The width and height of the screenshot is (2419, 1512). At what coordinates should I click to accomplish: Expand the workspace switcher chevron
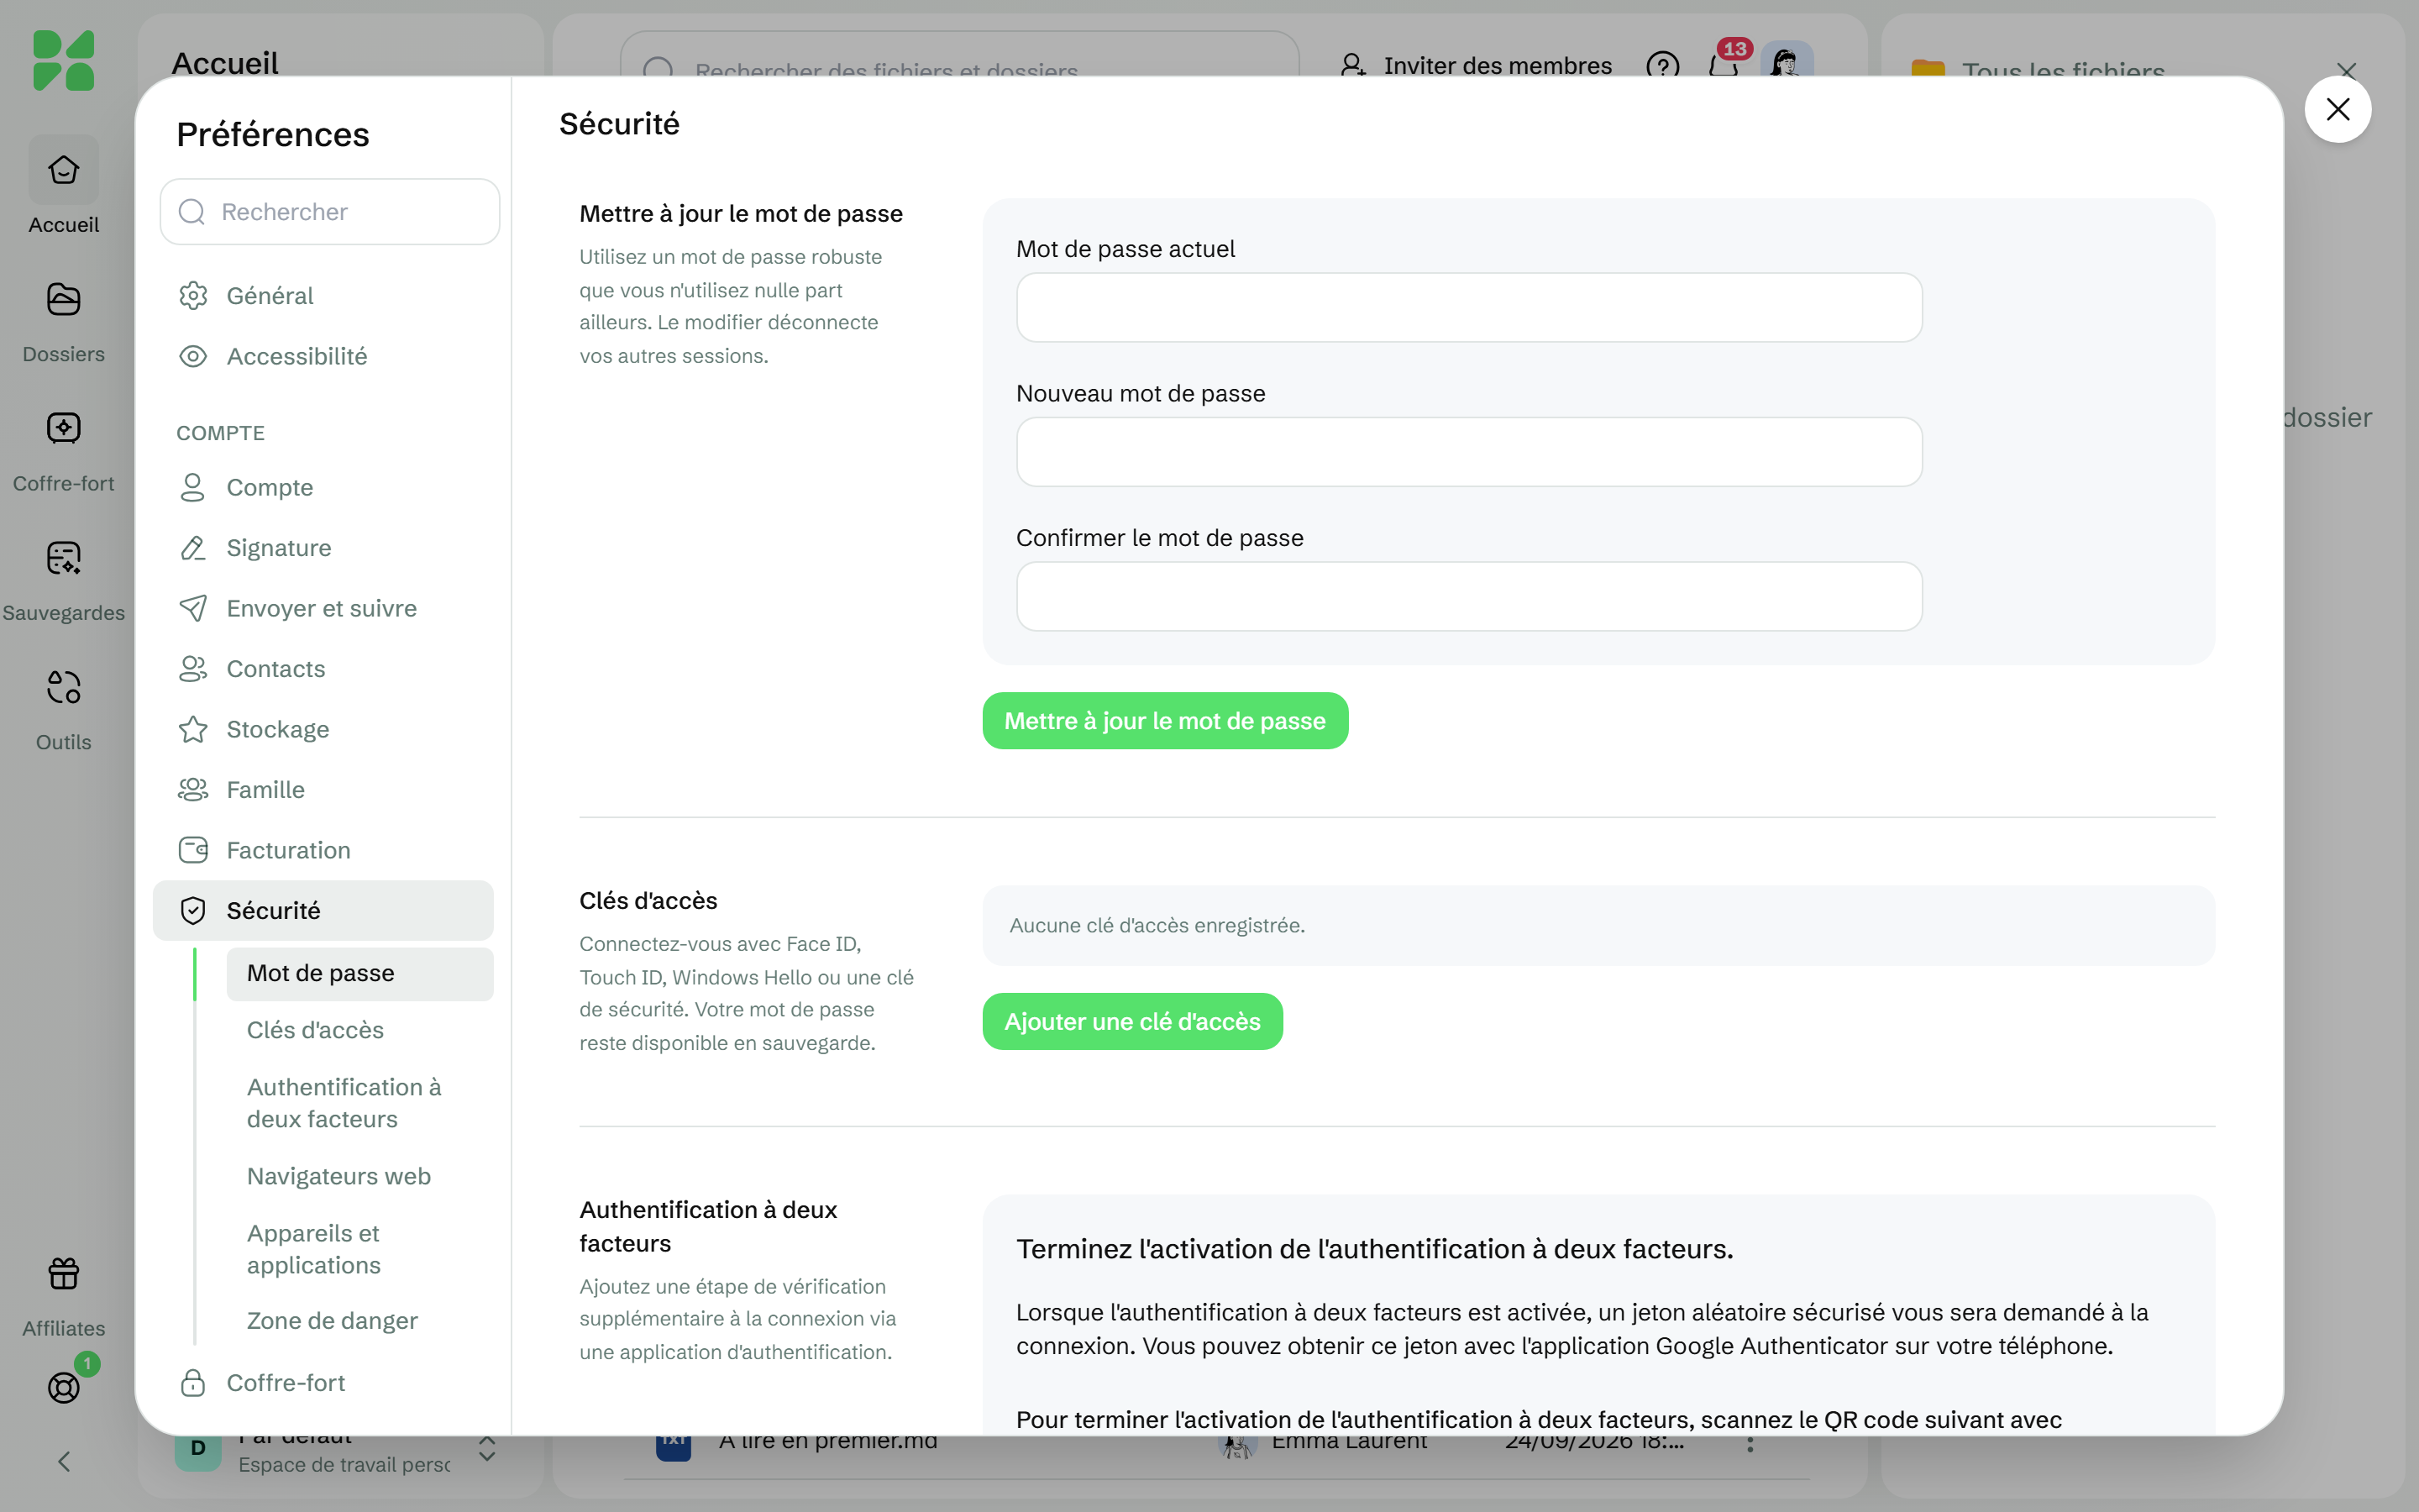click(x=487, y=1449)
